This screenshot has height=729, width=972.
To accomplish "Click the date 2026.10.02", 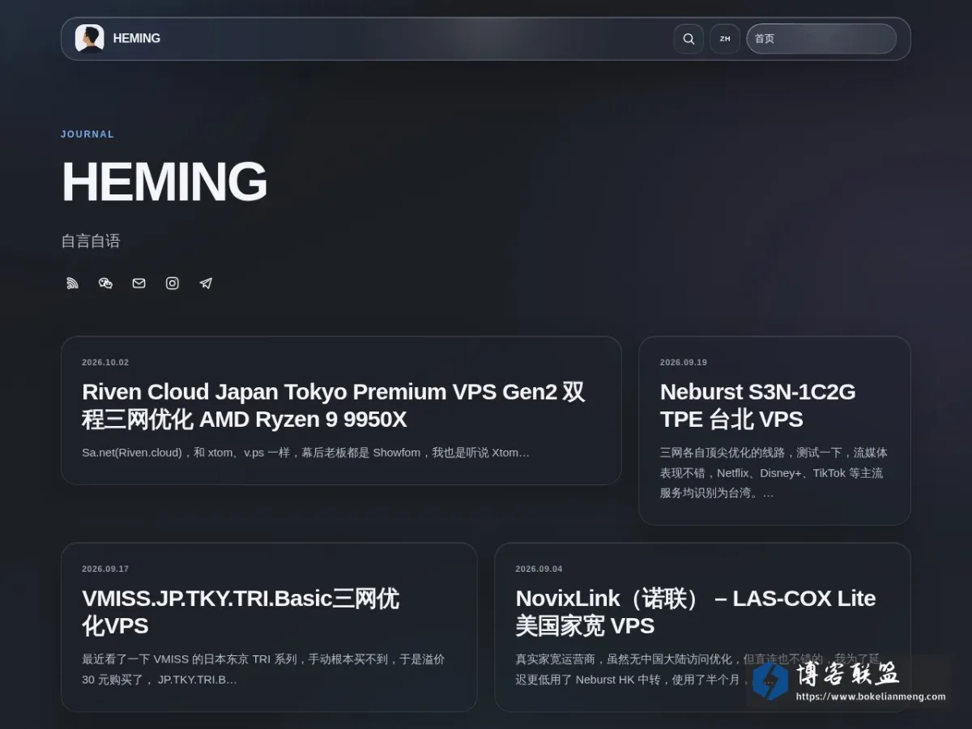I will point(105,362).
